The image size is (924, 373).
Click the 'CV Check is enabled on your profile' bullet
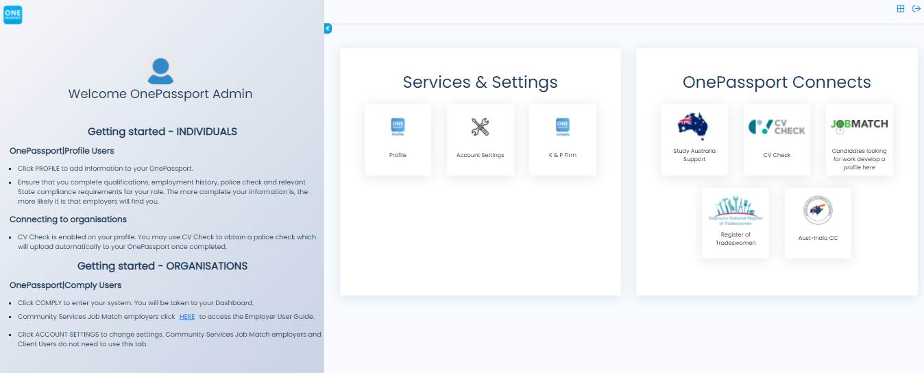[x=167, y=241]
